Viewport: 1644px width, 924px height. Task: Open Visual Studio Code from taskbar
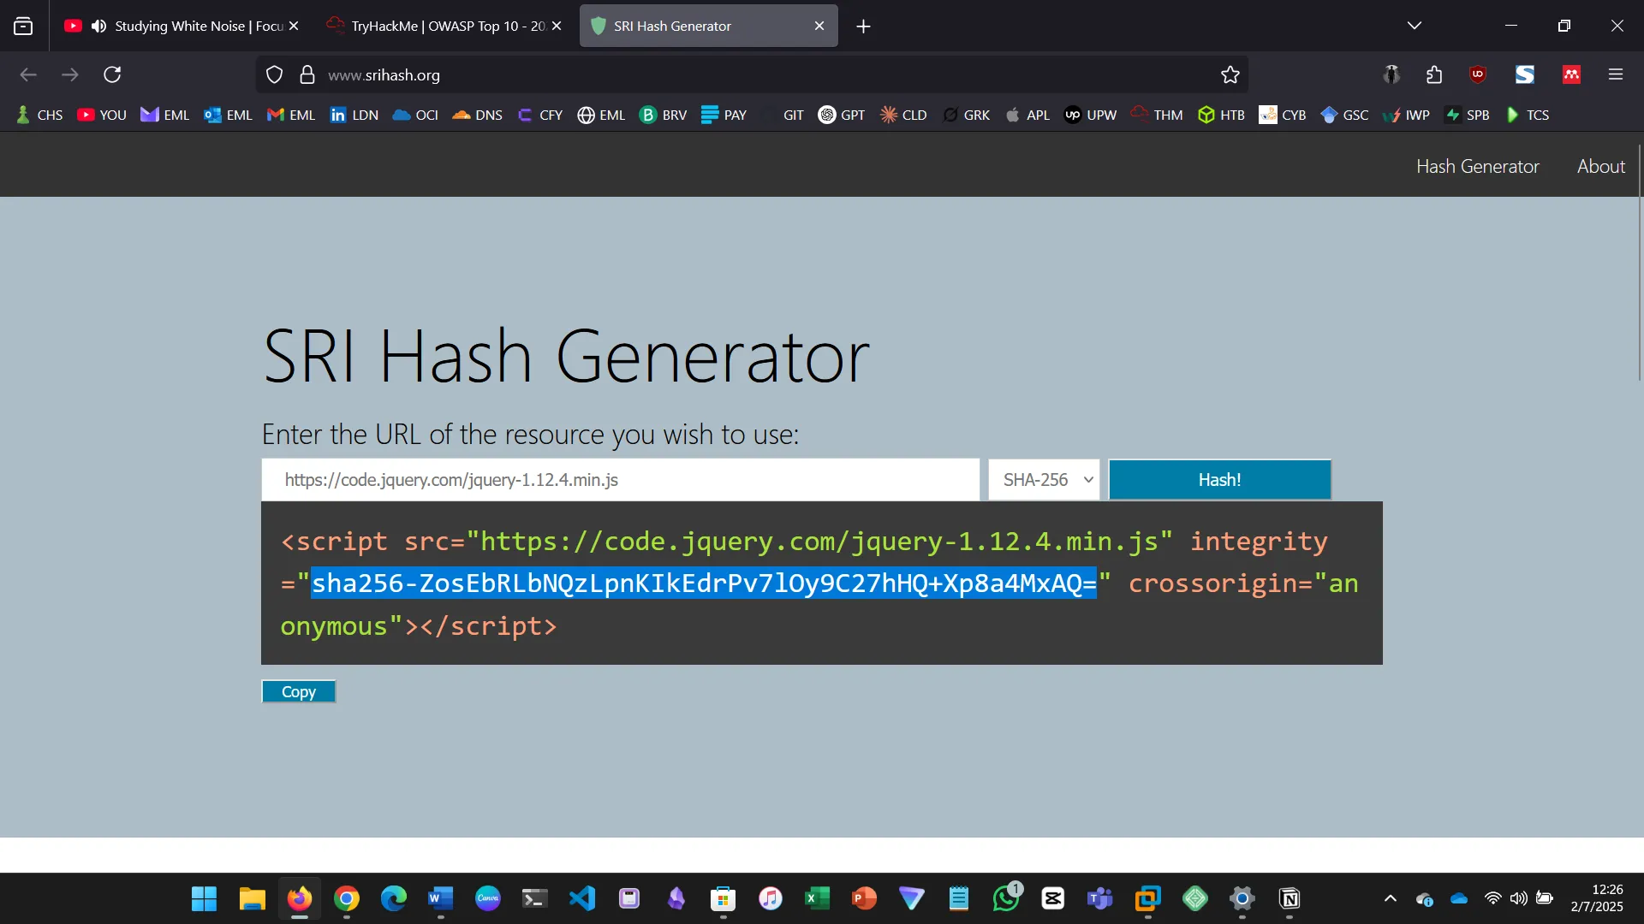point(582,898)
